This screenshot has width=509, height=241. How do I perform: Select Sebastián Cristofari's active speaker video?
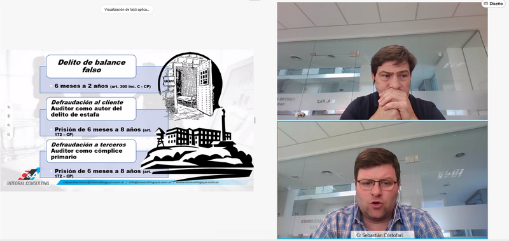click(x=382, y=180)
